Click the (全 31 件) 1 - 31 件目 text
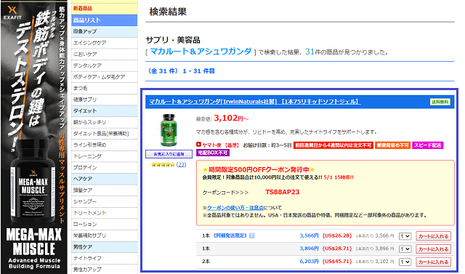The image size is (465, 274). [181, 71]
